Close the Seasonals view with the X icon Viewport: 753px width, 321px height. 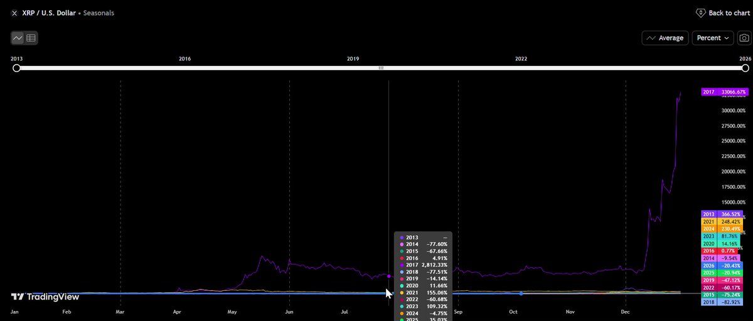pyautogui.click(x=14, y=13)
